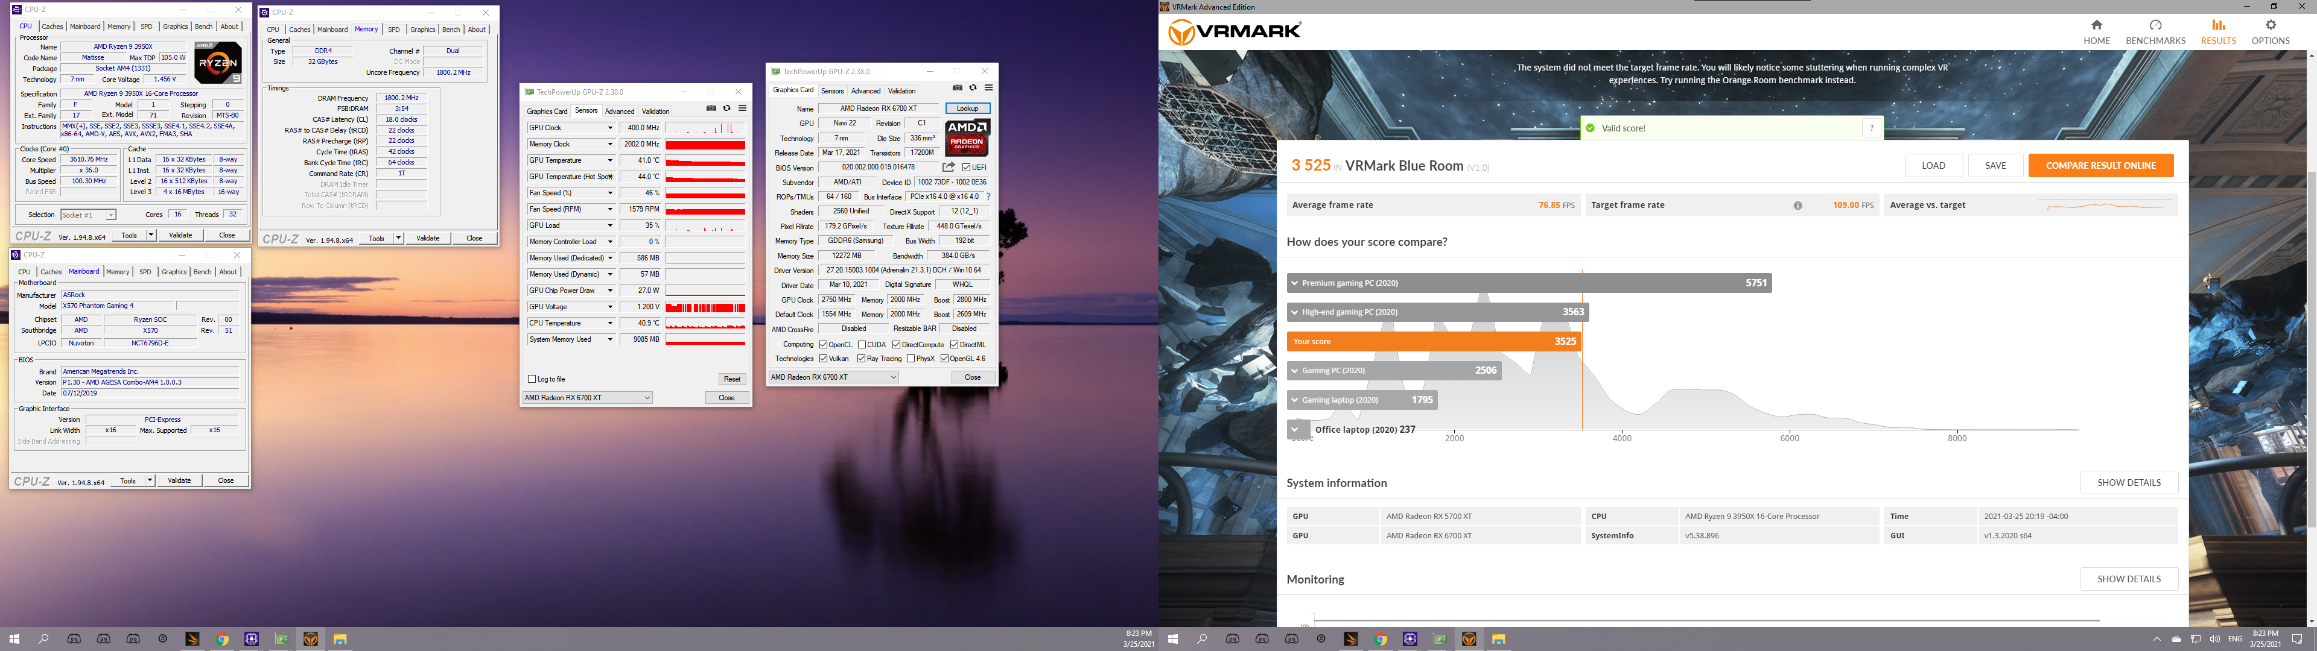Click the BIOS share/export arrow icon in GPU-Z
2317x651 pixels.
948,167
